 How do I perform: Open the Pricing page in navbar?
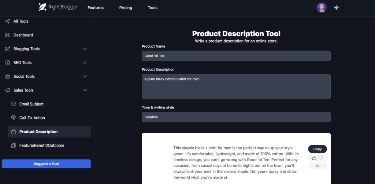point(126,8)
